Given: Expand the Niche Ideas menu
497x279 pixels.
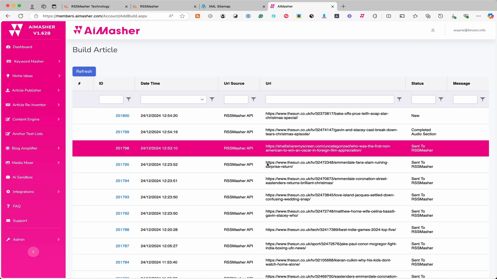Looking at the screenshot, I should coord(33,76).
